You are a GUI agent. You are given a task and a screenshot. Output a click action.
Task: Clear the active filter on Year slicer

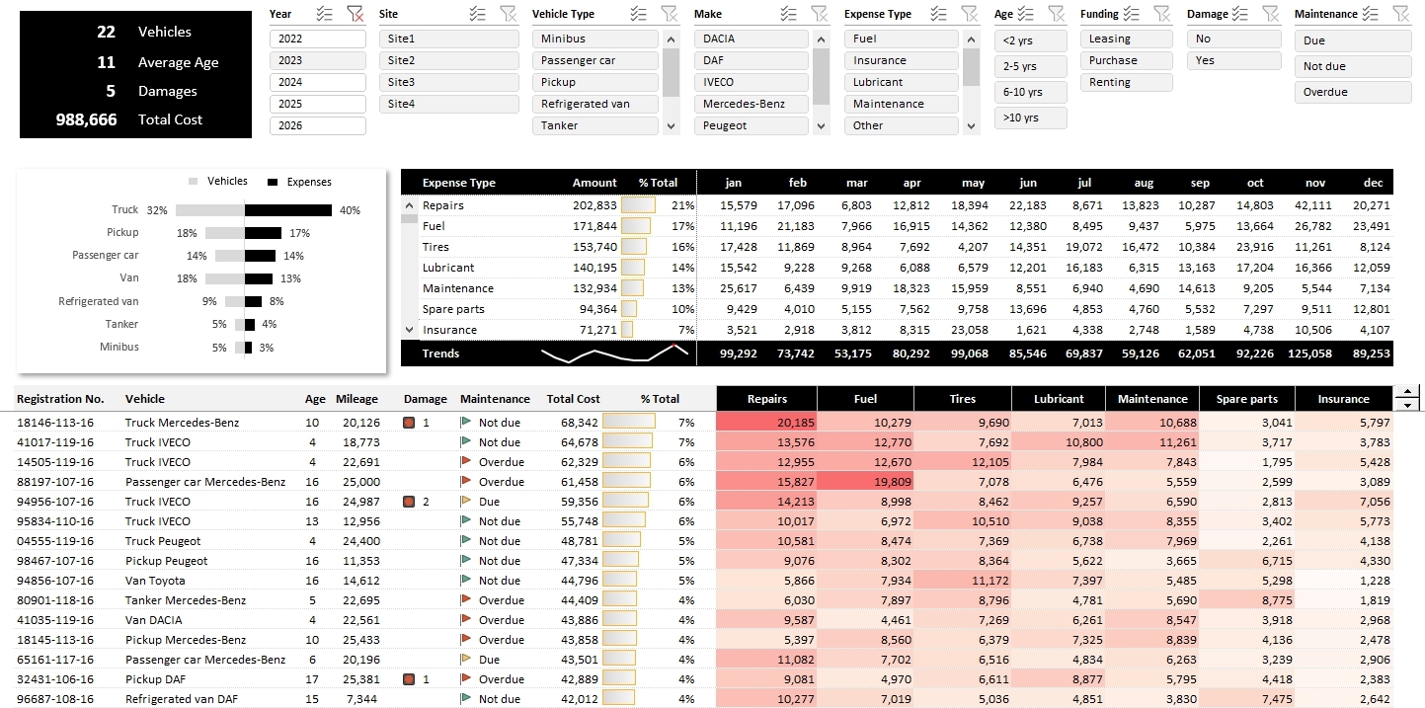356,14
